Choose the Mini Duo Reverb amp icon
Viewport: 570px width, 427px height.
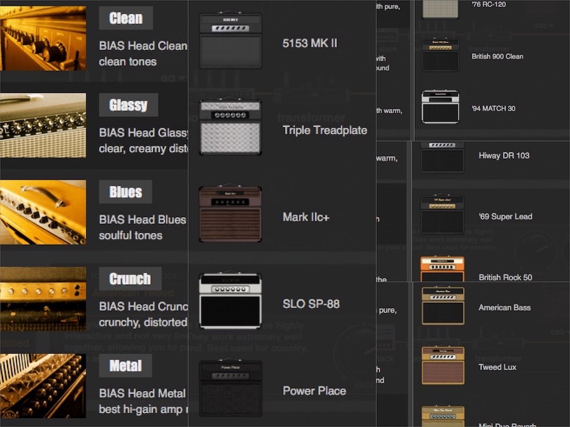pyautogui.click(x=443, y=416)
